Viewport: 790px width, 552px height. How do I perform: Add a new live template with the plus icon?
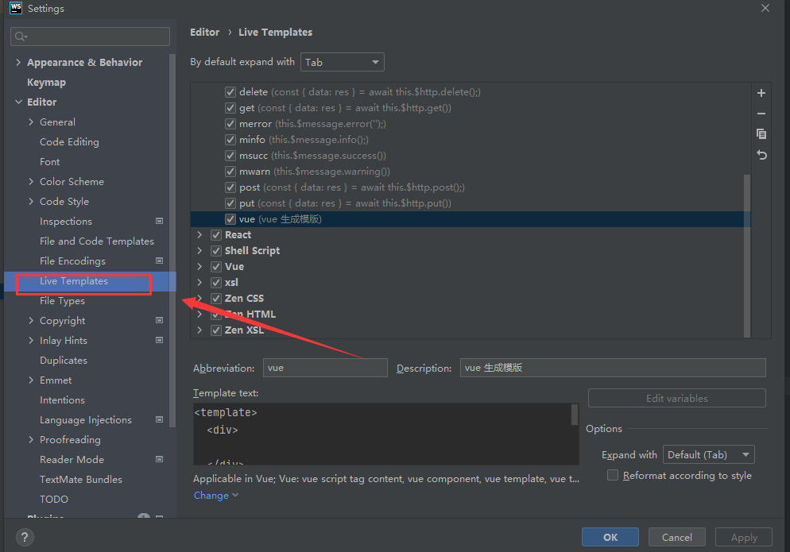click(x=761, y=93)
